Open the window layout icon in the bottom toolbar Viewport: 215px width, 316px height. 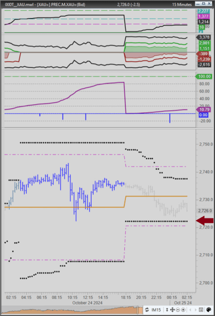point(201,309)
